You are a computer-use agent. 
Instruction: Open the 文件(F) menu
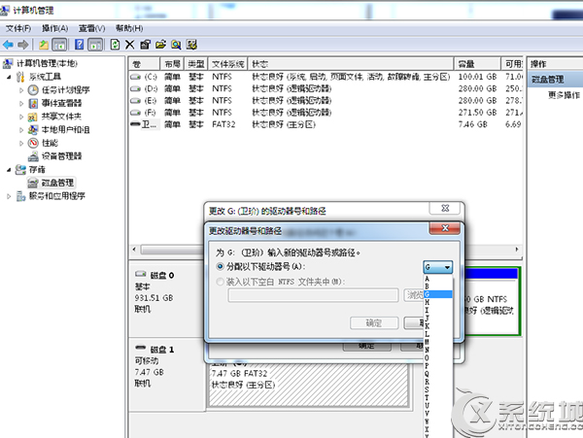(x=18, y=28)
